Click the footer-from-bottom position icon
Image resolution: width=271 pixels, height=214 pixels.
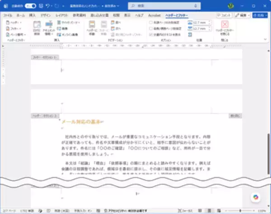click(x=190, y=29)
